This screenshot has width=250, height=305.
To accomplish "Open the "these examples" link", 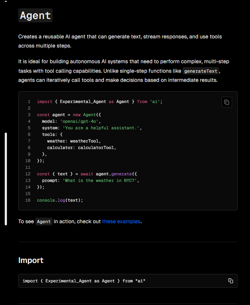I will 121,221.
